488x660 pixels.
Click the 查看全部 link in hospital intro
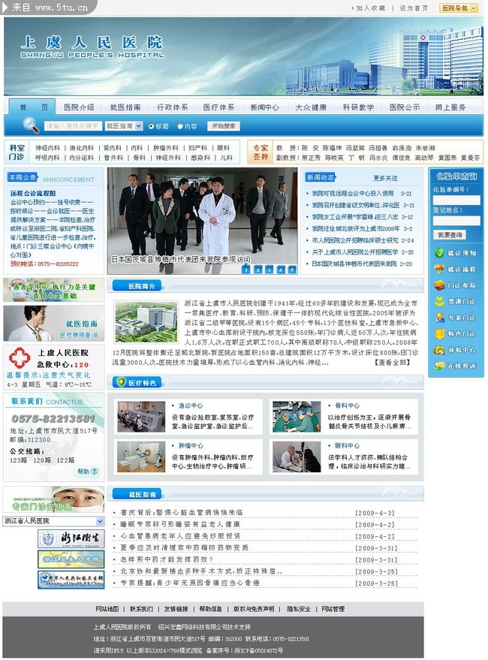393,362
